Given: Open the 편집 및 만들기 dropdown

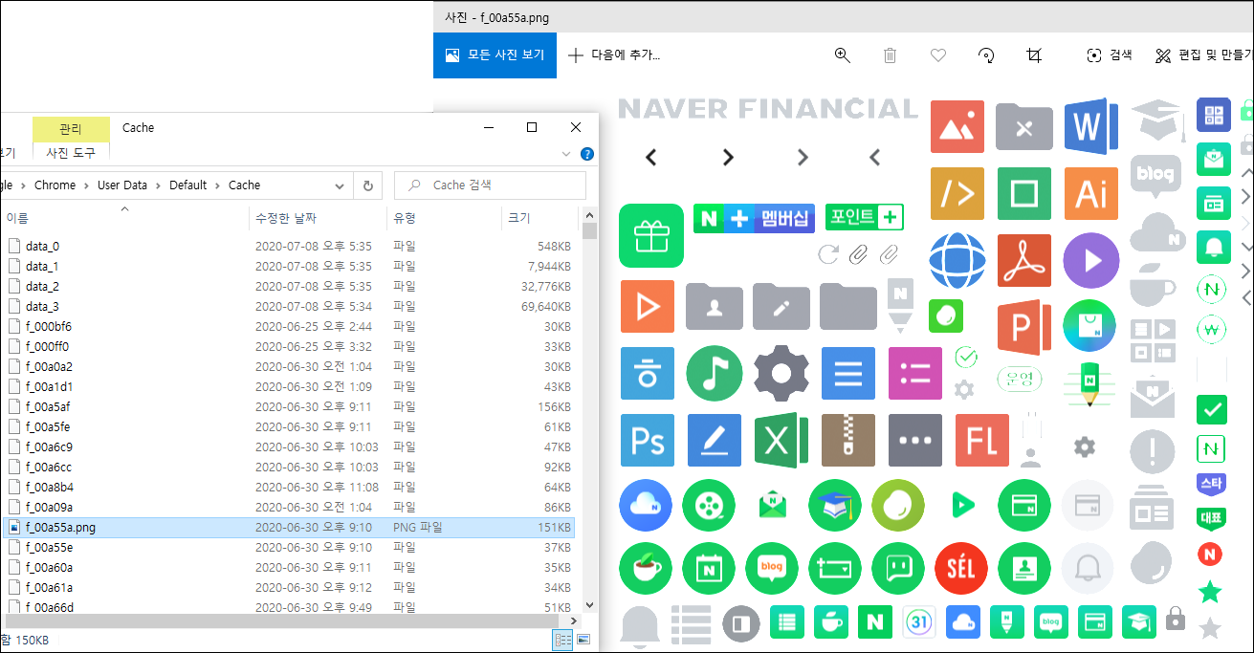Looking at the screenshot, I should pyautogui.click(x=1203, y=55).
